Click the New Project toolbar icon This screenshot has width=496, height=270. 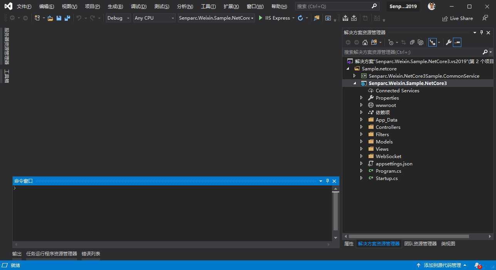(x=37, y=18)
